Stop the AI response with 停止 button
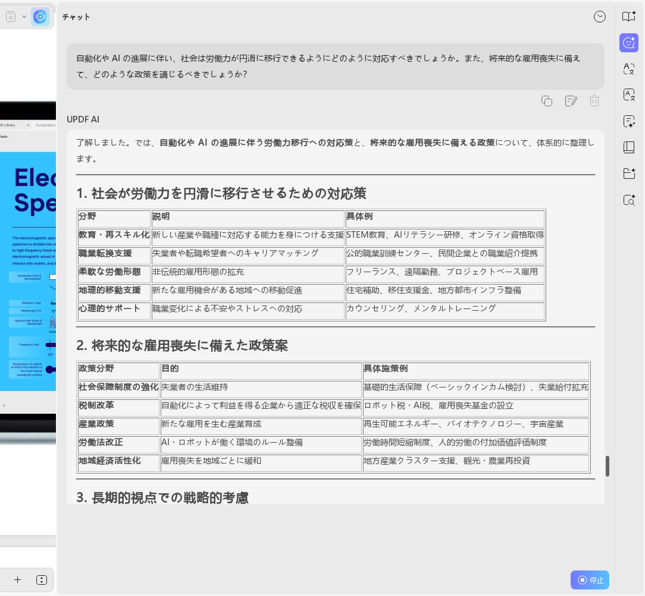The width and height of the screenshot is (645, 596). click(590, 580)
